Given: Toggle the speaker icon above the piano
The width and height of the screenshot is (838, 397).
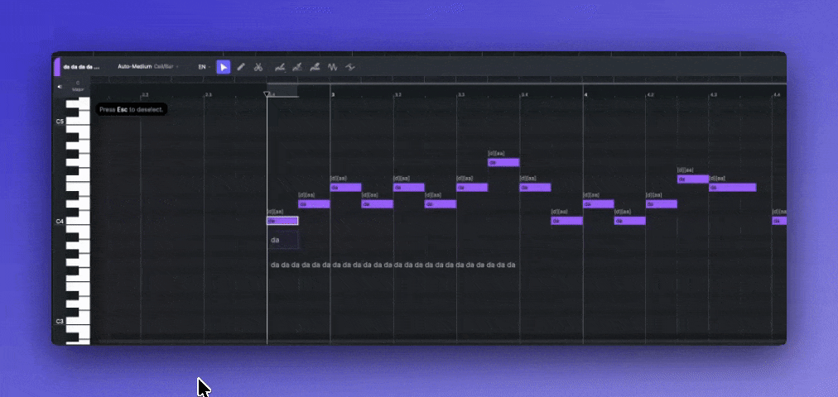Looking at the screenshot, I should (60, 87).
